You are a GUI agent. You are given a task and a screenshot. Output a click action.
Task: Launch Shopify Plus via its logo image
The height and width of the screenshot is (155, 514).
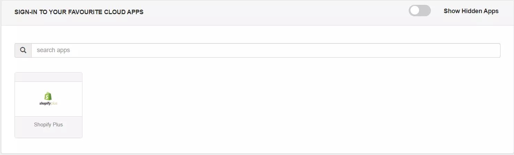click(48, 99)
